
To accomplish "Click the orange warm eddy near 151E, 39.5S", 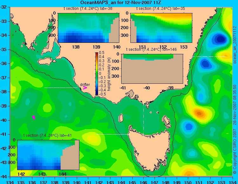I will coord(199,113).
